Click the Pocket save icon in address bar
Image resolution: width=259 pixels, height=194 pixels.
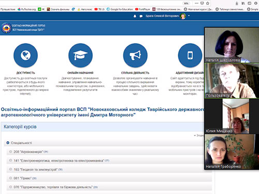click(202, 3)
